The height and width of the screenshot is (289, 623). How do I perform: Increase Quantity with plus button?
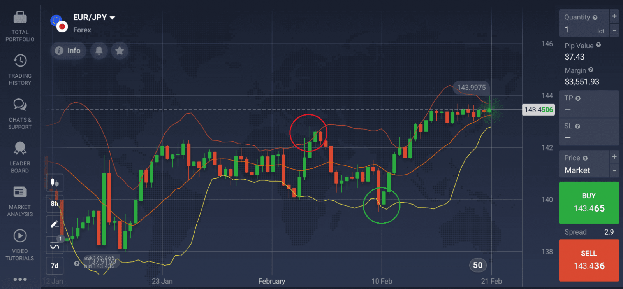pos(614,16)
